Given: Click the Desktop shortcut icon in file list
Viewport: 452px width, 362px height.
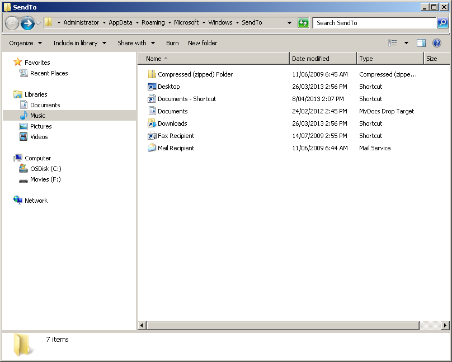Looking at the screenshot, I should pos(152,87).
